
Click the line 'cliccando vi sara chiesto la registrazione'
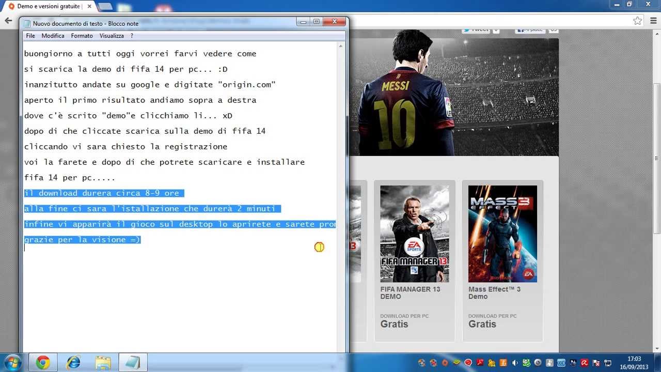tap(125, 147)
